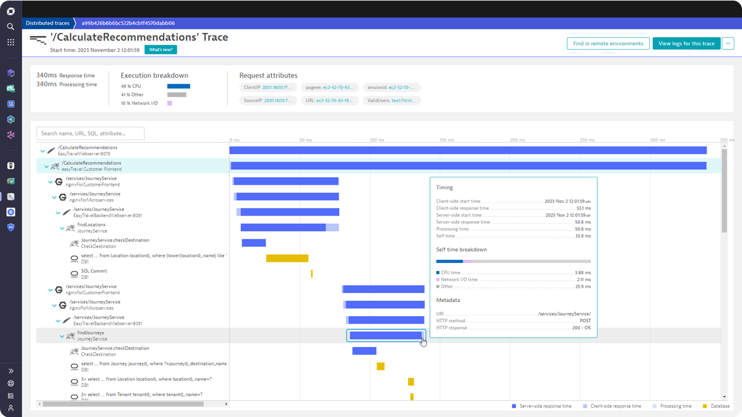Open the search icon in sidebar
The height and width of the screenshot is (417, 742).
click(10, 27)
